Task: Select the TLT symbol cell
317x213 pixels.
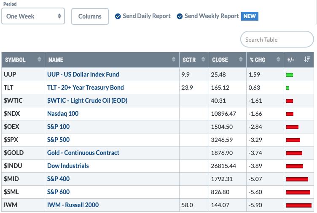Action: click(x=23, y=88)
